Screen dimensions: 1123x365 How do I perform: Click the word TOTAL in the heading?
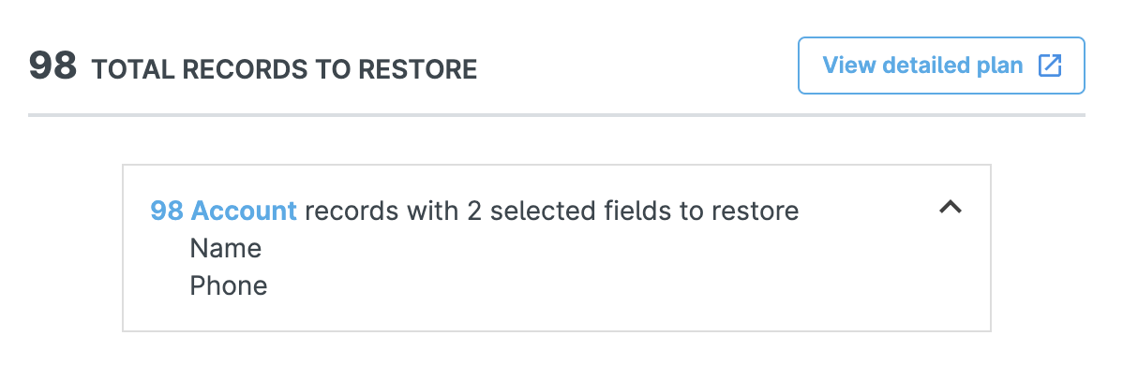click(x=133, y=69)
